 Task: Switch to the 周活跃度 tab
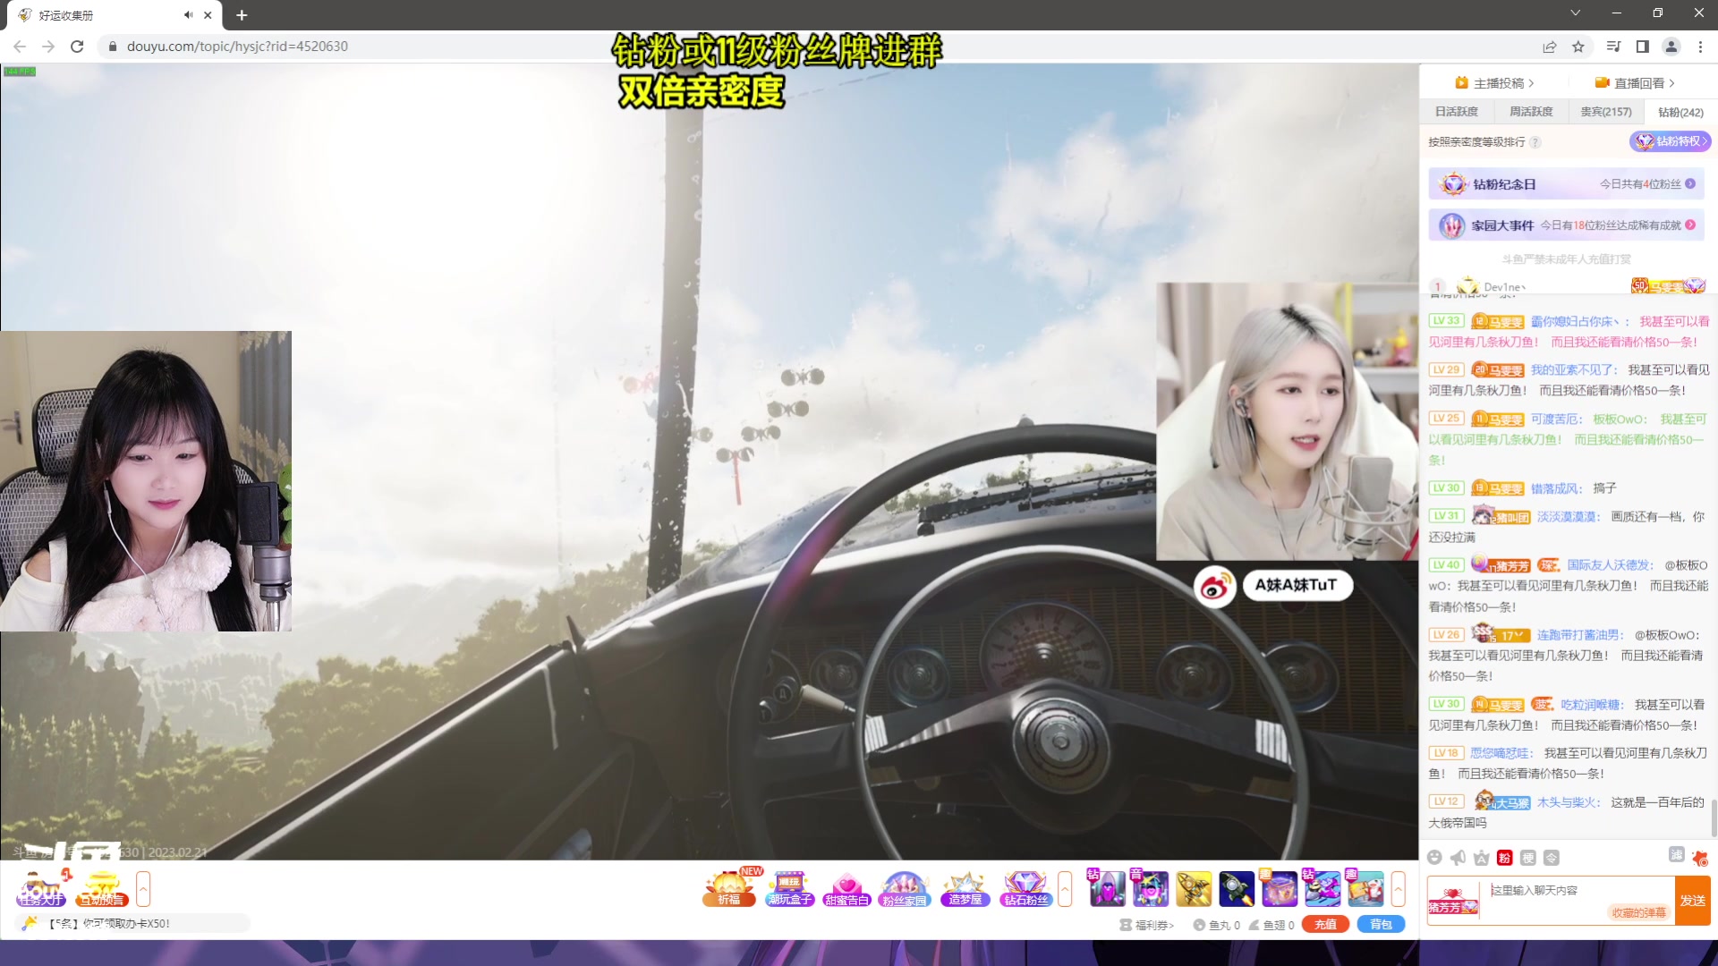pos(1531,112)
